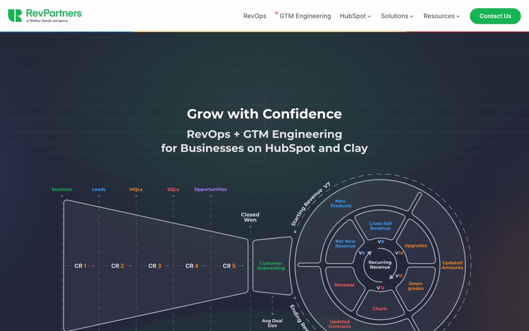Image resolution: width=529 pixels, height=331 pixels.
Task: Click the Recurring Revenue center circle
Action: (x=380, y=265)
